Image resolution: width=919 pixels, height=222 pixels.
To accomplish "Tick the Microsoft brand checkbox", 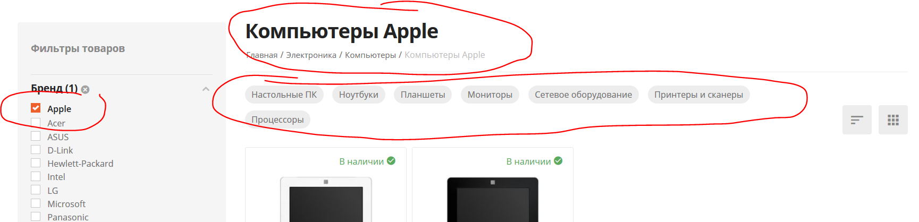I will tap(36, 203).
